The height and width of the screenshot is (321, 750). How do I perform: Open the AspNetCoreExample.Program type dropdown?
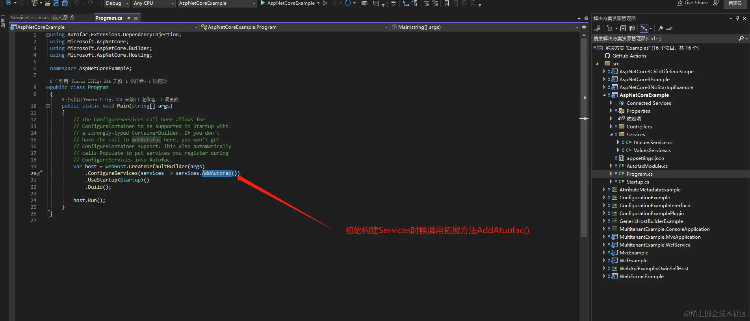pyautogui.click(x=294, y=27)
